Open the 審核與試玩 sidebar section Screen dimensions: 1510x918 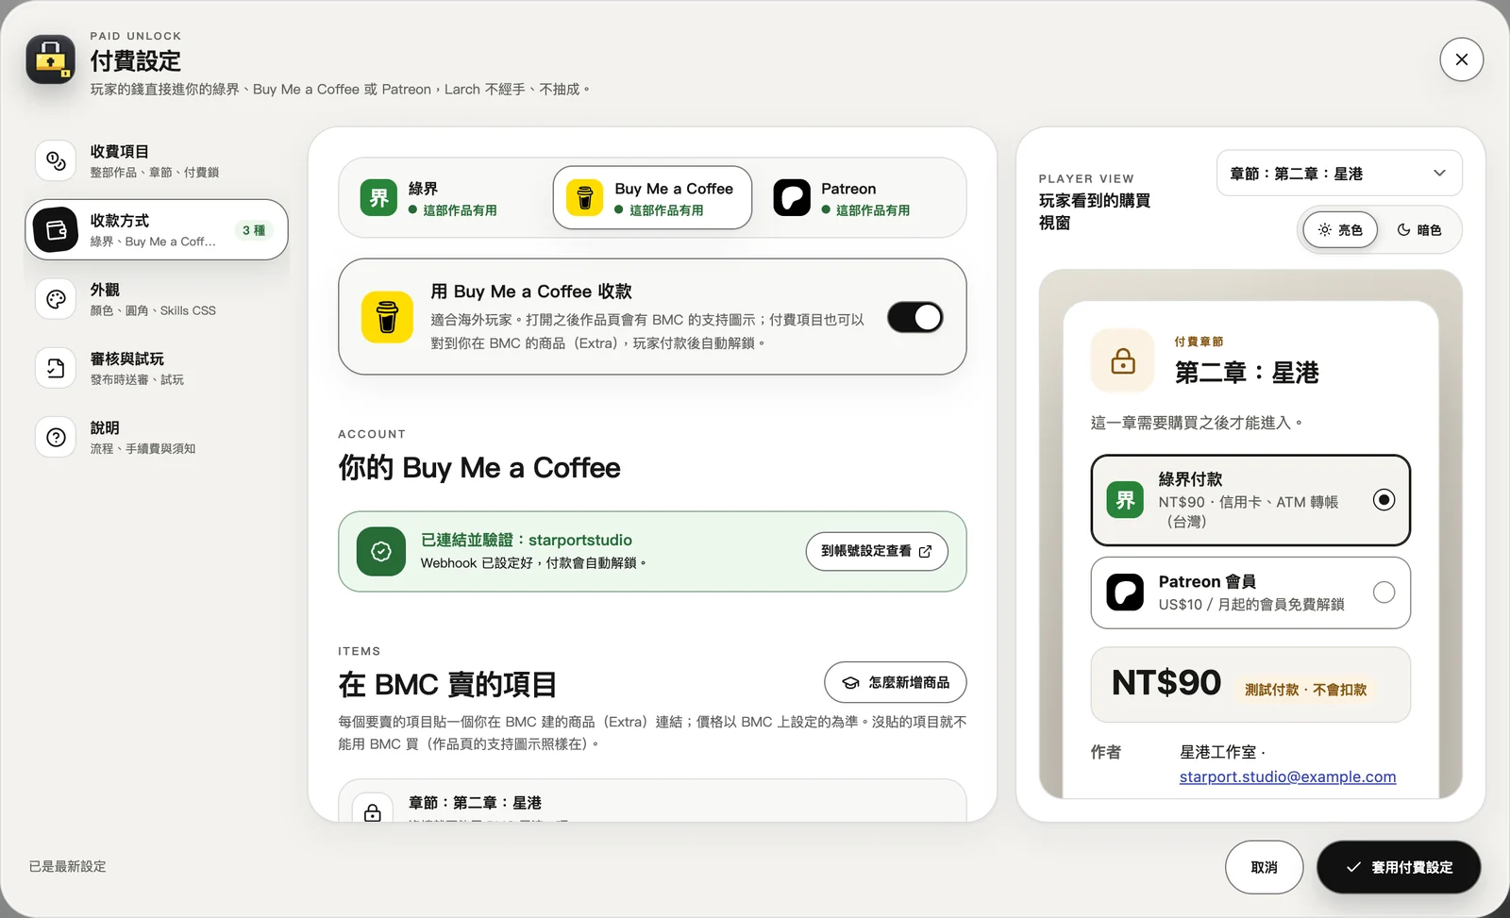(x=157, y=368)
